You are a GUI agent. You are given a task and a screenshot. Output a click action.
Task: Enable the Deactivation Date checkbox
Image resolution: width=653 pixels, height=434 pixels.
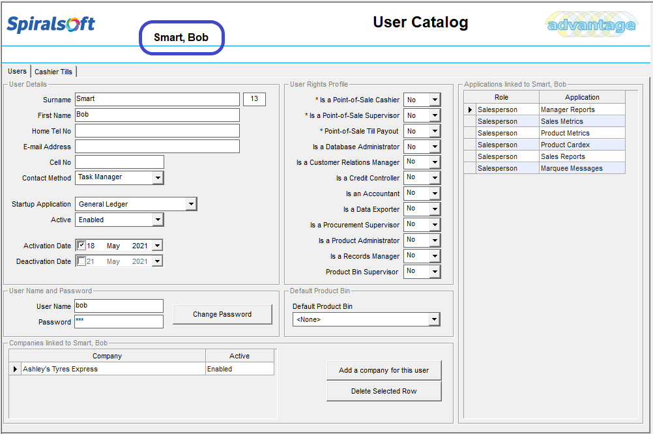[81, 261]
